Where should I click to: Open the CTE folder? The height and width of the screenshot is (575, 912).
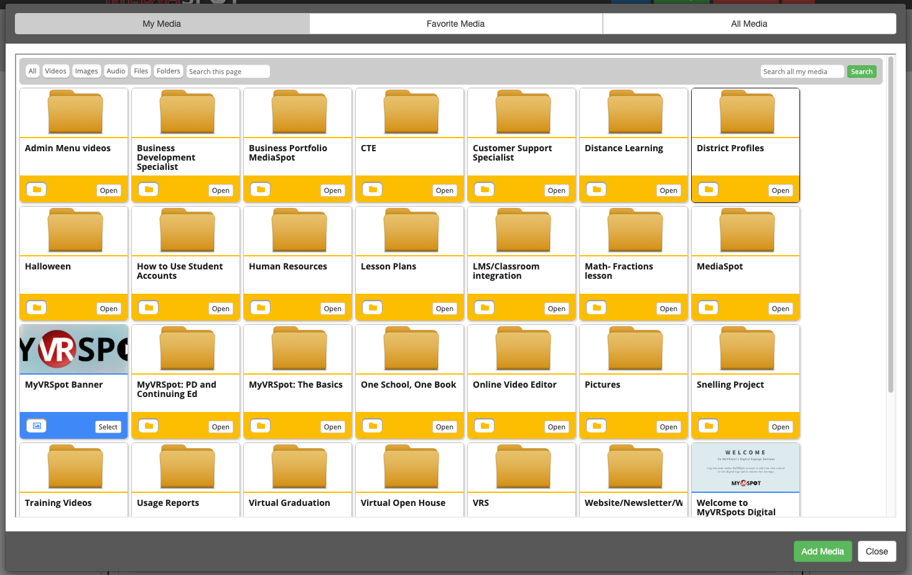coord(445,190)
